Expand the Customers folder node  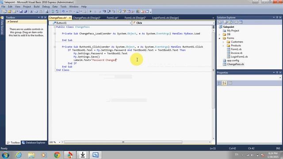223,42
